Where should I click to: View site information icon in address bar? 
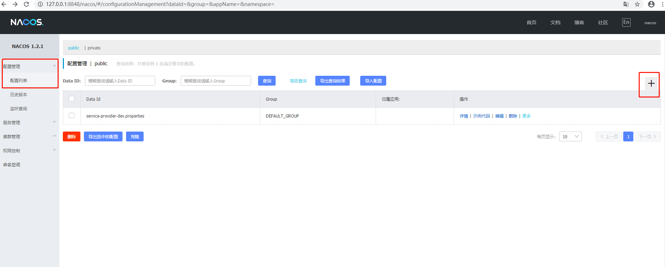[x=40, y=4]
